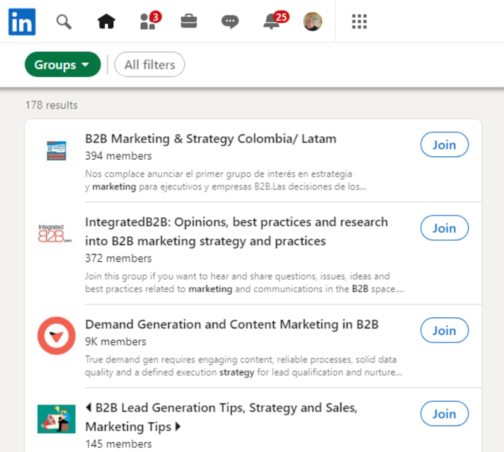Join the IntegratedB2B group
Image resolution: width=504 pixels, height=452 pixels.
coord(444,228)
